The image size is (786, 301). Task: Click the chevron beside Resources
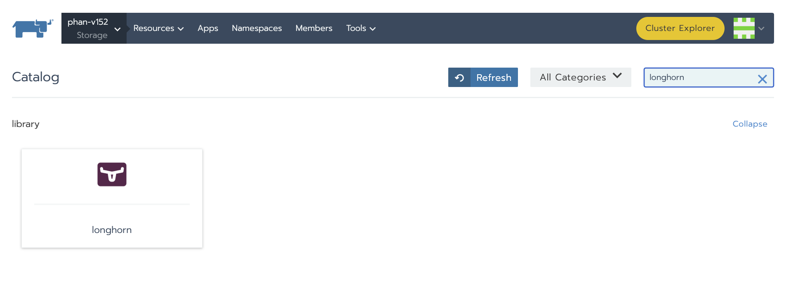coord(181,29)
